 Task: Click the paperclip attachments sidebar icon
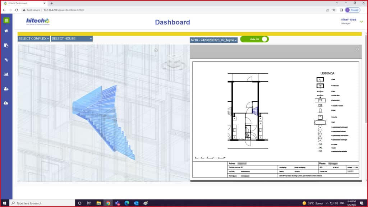pos(6,60)
